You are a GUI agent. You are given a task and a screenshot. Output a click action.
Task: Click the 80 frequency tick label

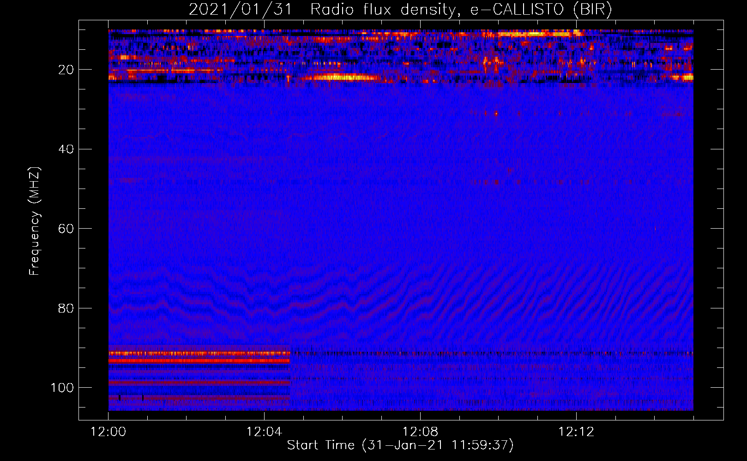66,308
